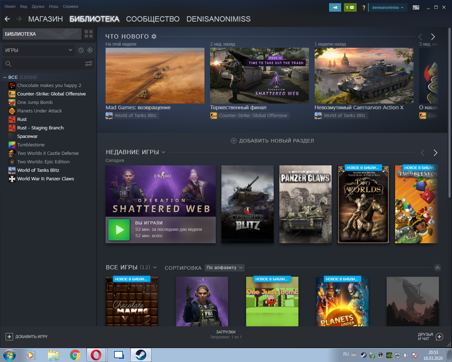Switch to the МАГАЗИН tab
Image resolution: width=452 pixels, height=362 pixels.
(46, 19)
